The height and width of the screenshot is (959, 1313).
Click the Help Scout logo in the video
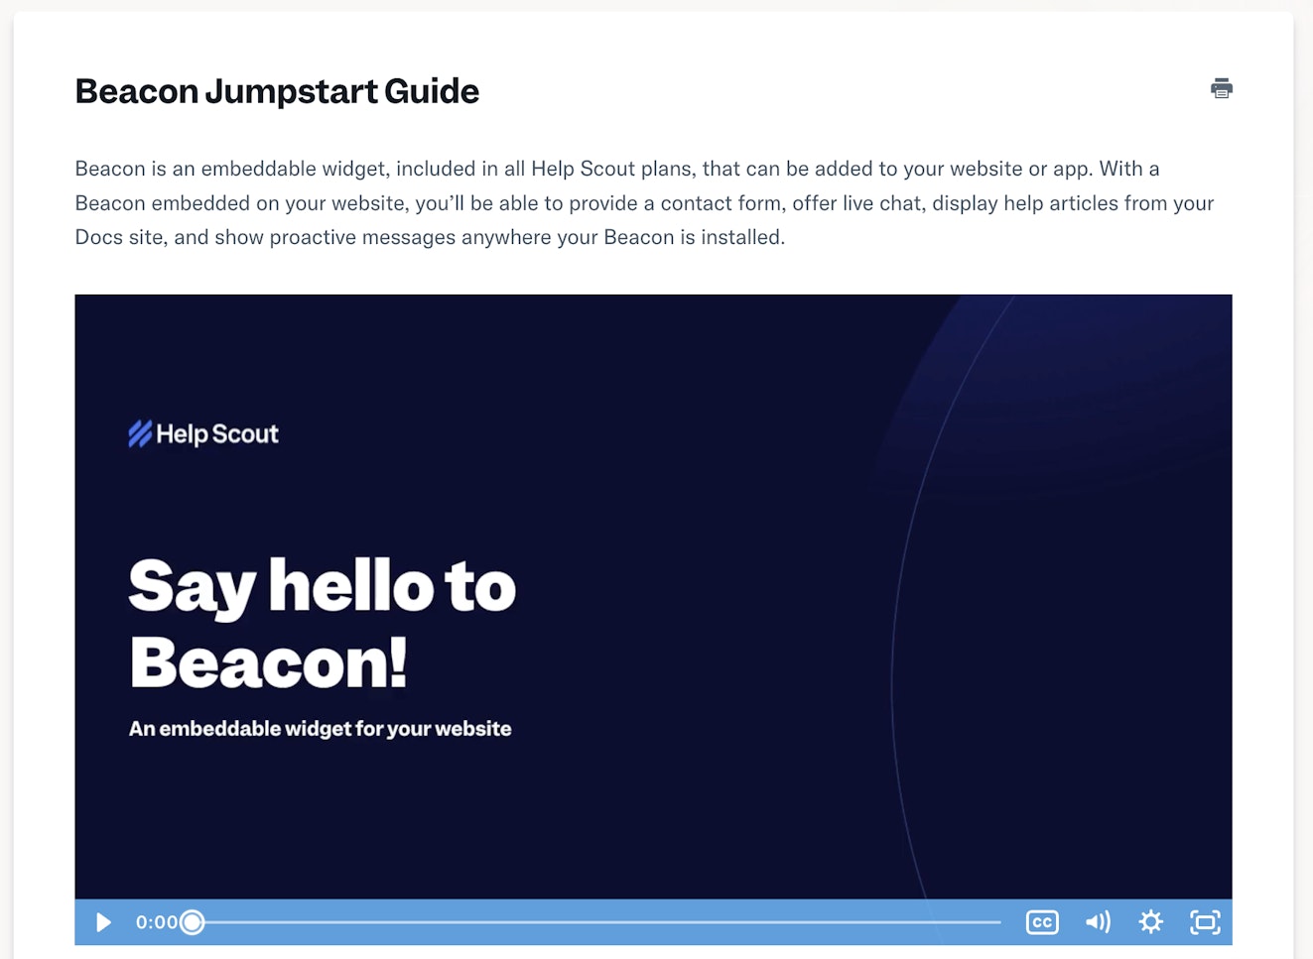[203, 434]
